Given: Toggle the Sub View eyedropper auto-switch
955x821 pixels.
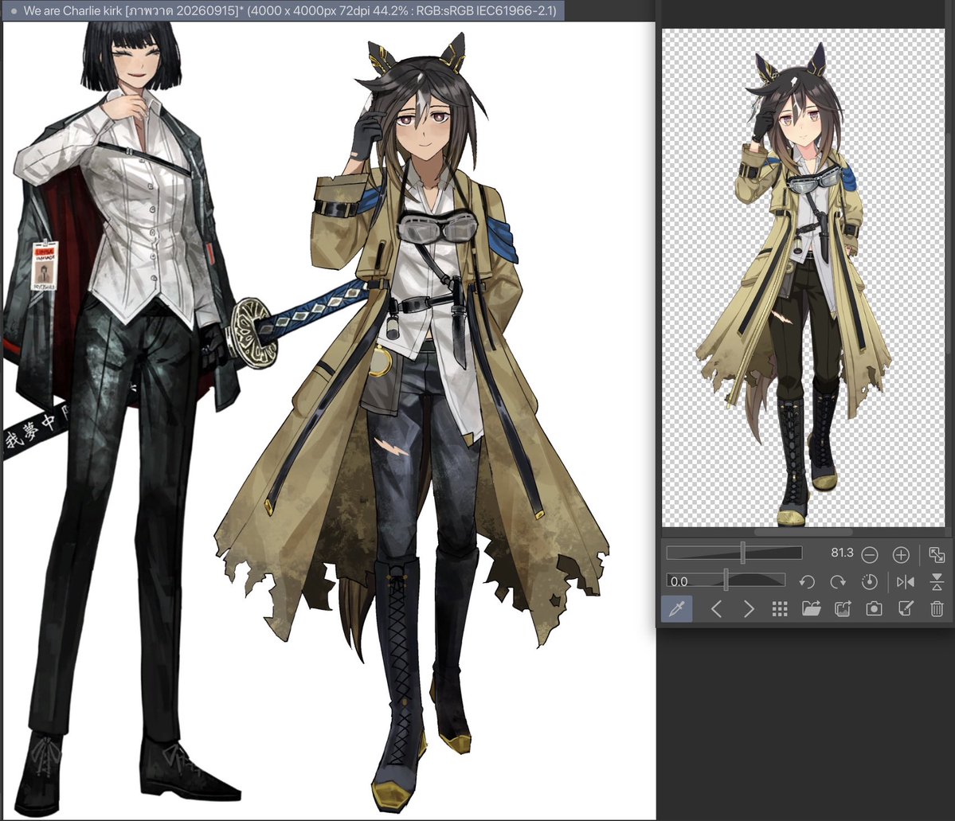Looking at the screenshot, I should 677,608.
